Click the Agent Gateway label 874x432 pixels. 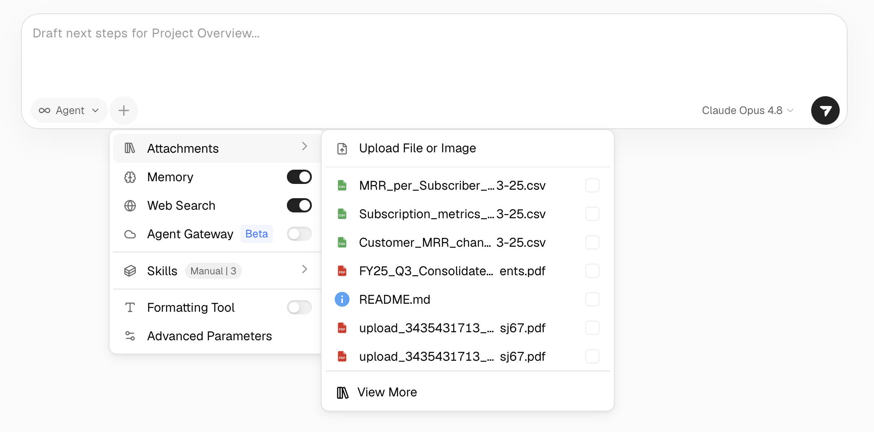[190, 234]
